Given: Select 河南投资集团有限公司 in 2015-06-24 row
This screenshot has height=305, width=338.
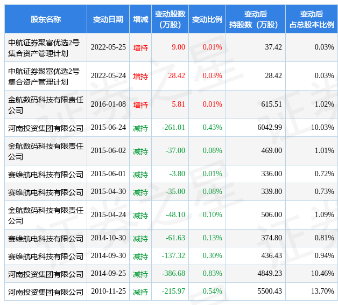Looking at the screenshot, I should (x=46, y=128).
